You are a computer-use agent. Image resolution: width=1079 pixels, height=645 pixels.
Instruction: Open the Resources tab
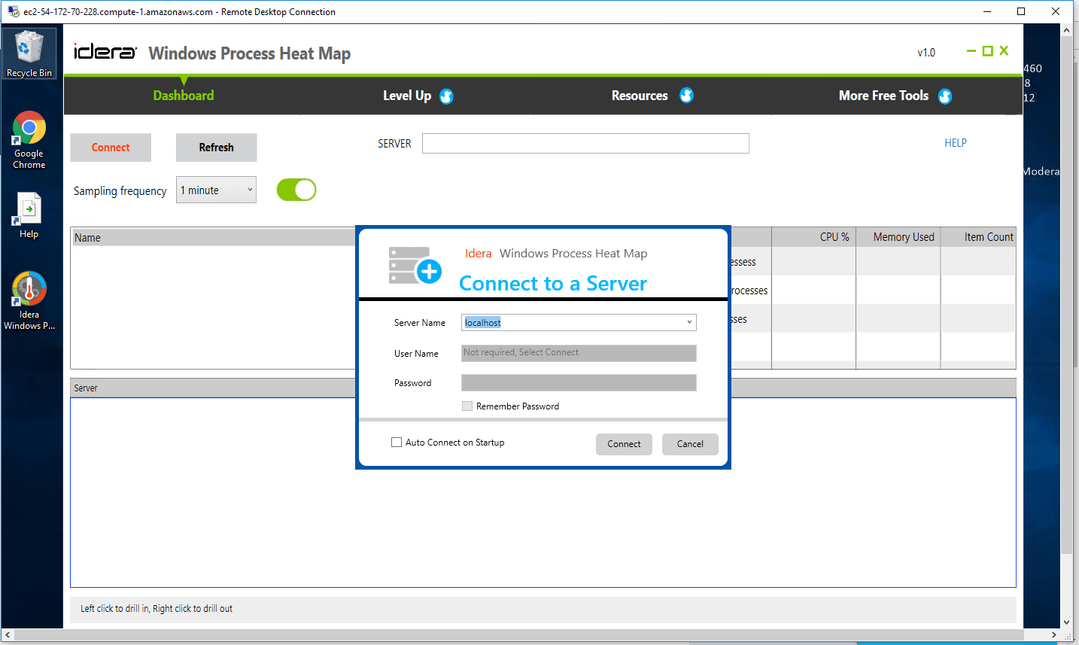[640, 96]
